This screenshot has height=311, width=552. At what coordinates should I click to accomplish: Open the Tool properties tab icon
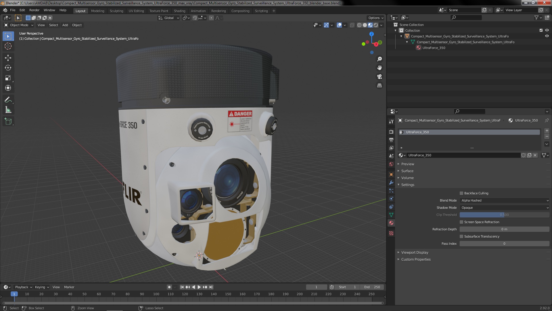[391, 122]
